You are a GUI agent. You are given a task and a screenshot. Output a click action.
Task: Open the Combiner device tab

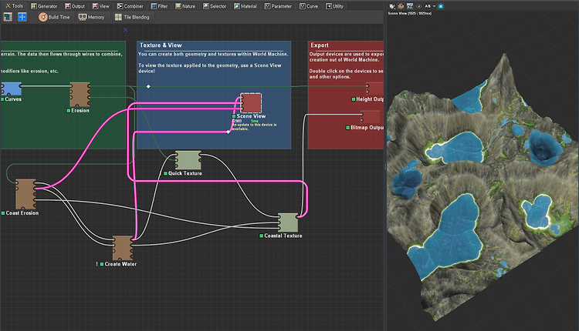[130, 6]
